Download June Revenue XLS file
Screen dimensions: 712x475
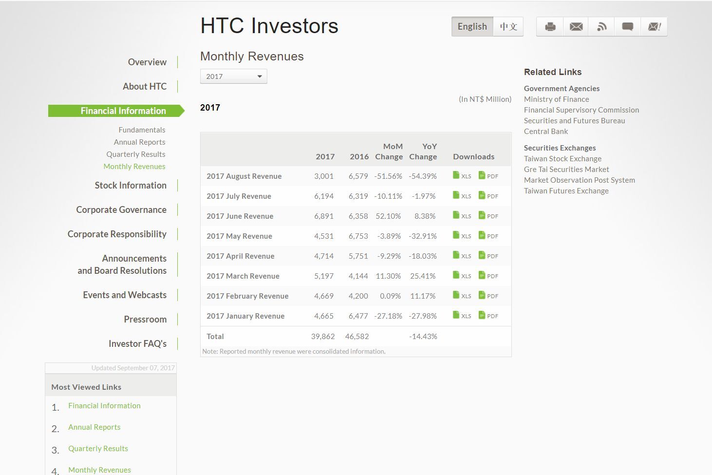462,215
